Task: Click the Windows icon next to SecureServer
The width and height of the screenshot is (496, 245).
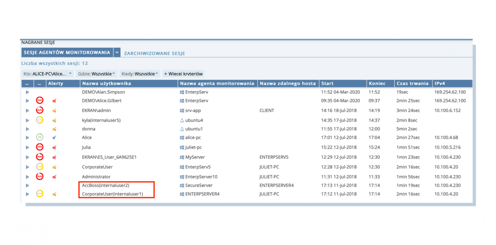Action: point(181,185)
